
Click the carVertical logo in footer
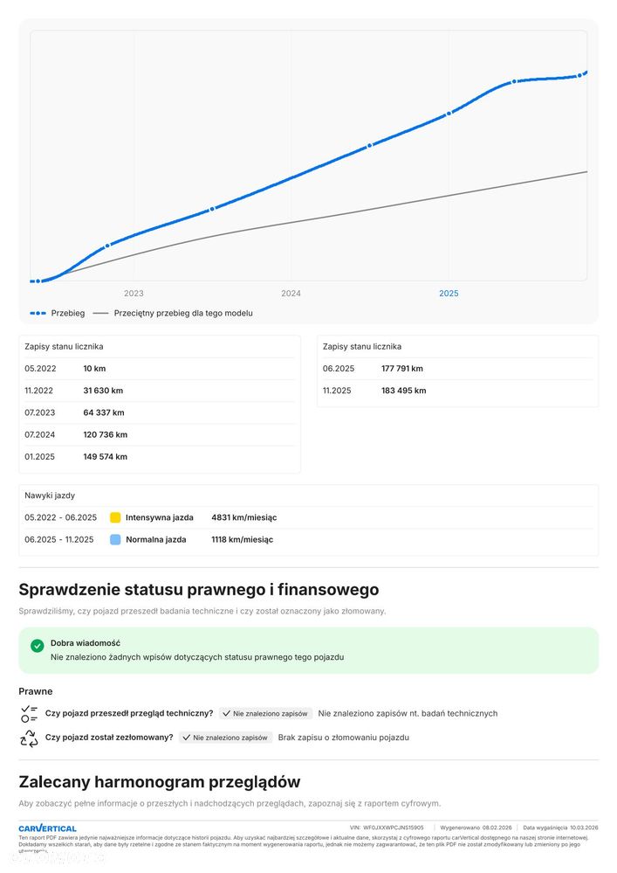click(47, 828)
